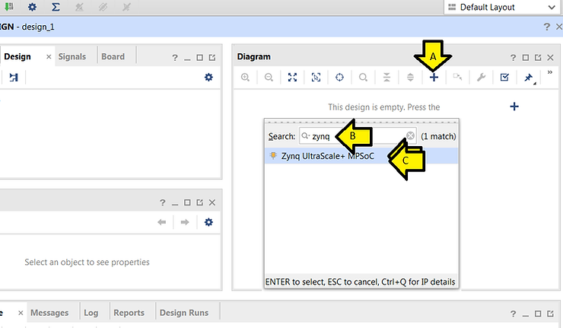Click the gear icon in main toolbar
This screenshot has width=563, height=328.
32,8
